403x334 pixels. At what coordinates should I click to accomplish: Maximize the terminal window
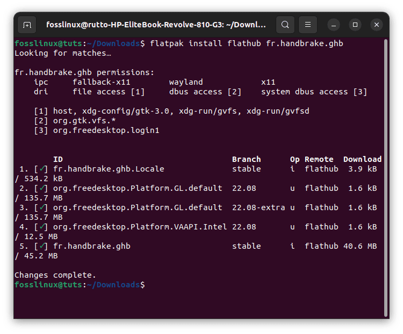[x=355, y=25]
